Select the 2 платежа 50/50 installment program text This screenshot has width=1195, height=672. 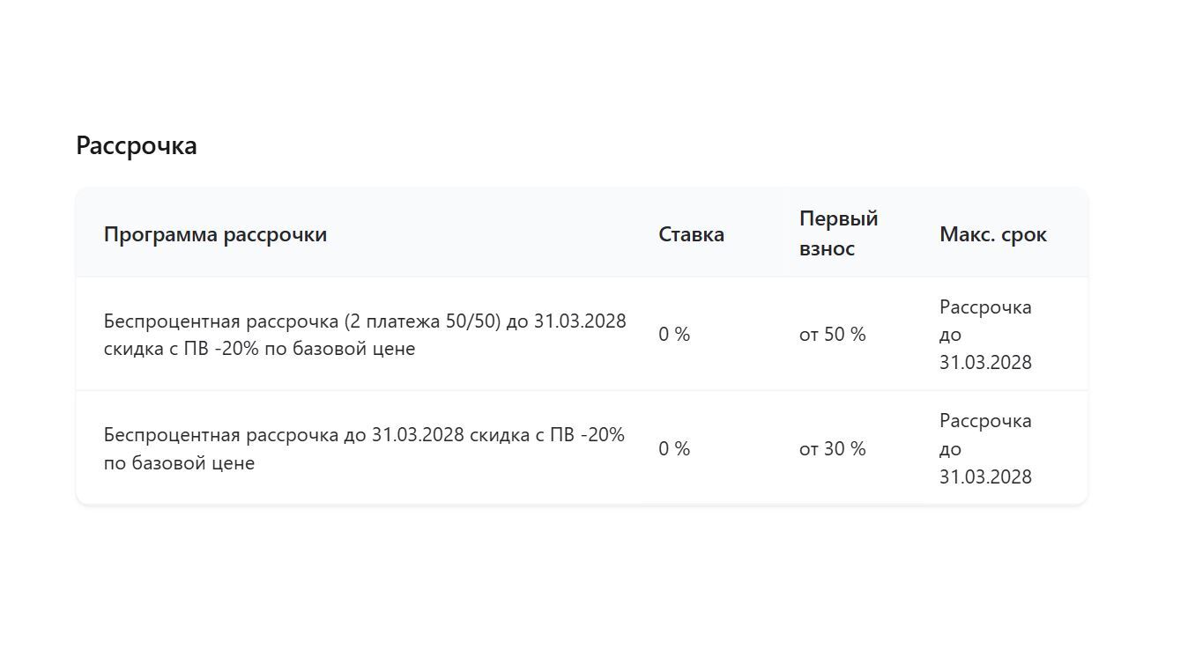point(365,335)
